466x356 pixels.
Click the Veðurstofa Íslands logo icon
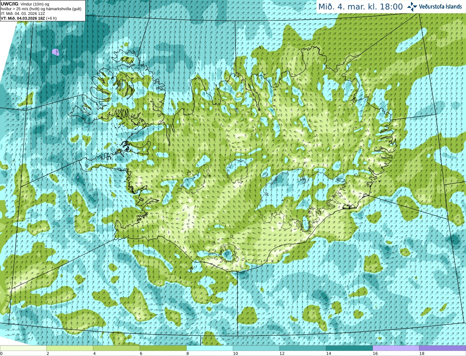(412, 7)
